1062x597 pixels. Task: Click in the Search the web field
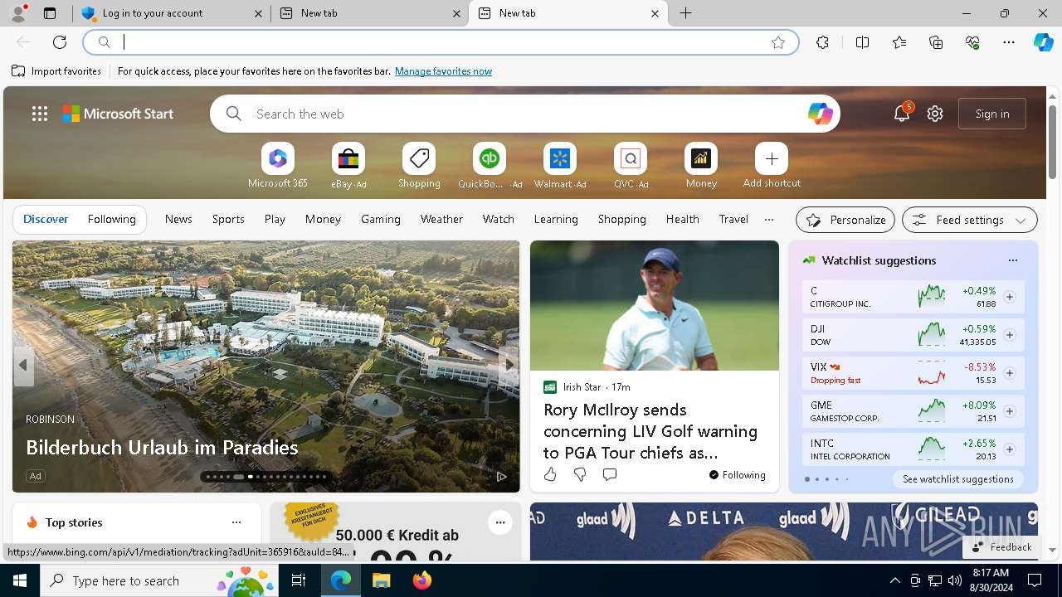coord(526,114)
